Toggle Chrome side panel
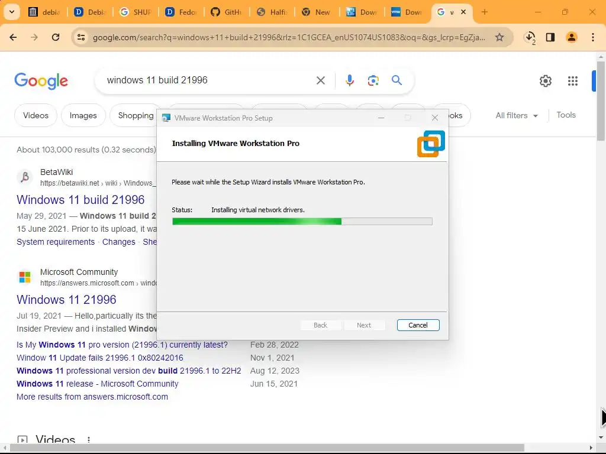Image resolution: width=606 pixels, height=454 pixels. point(550,37)
